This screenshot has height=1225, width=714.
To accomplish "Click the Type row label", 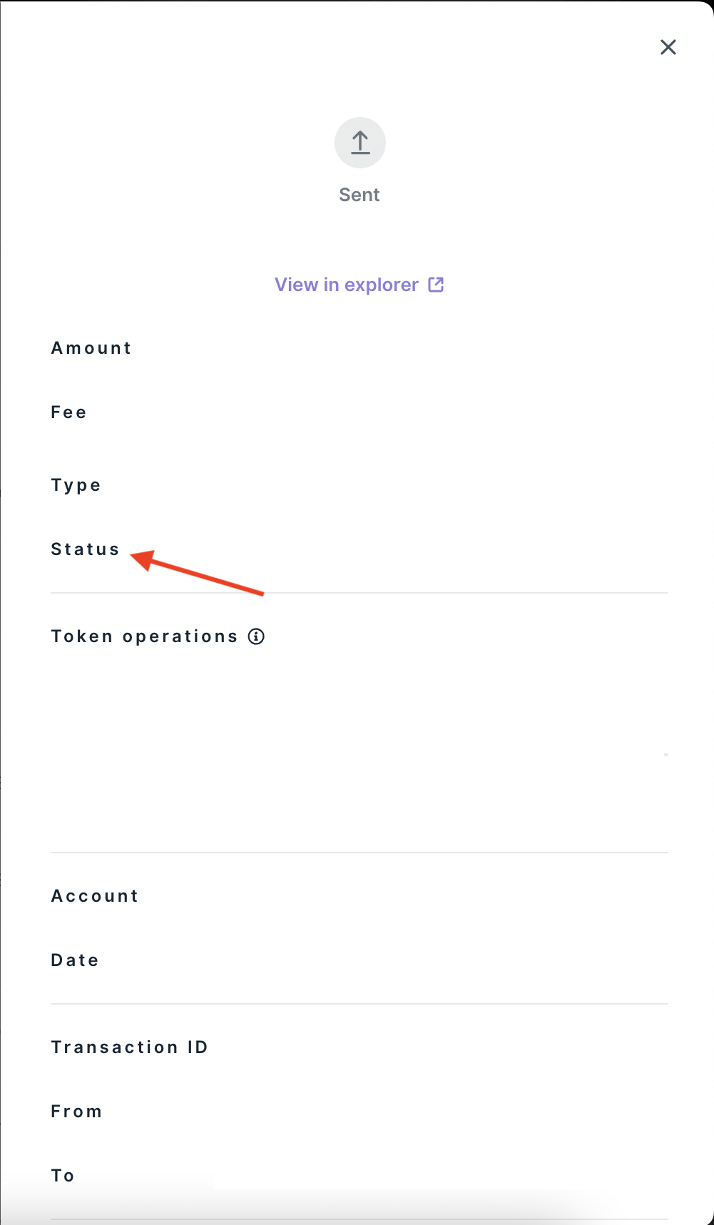I will pyautogui.click(x=76, y=485).
